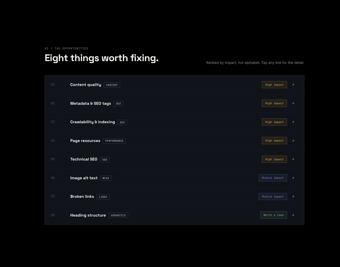Expand the Image alt text accordion row
340x267 pixels.
[x=175, y=178]
